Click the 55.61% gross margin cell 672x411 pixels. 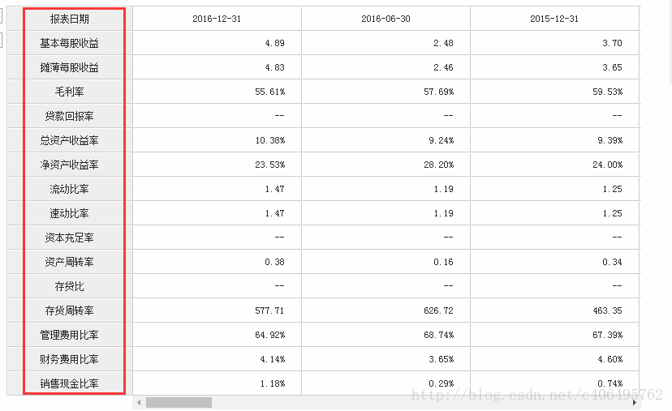(x=270, y=92)
